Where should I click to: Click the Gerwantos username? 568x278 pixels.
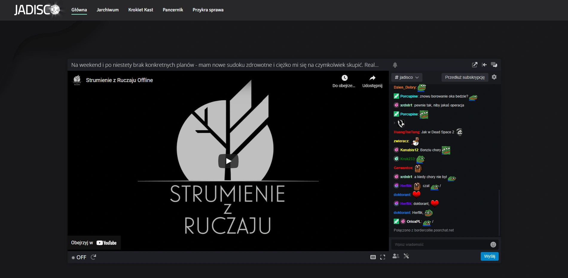point(403,168)
